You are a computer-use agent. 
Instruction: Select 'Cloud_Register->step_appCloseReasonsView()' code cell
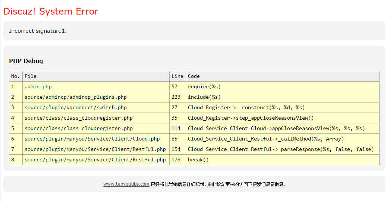tap(282, 118)
